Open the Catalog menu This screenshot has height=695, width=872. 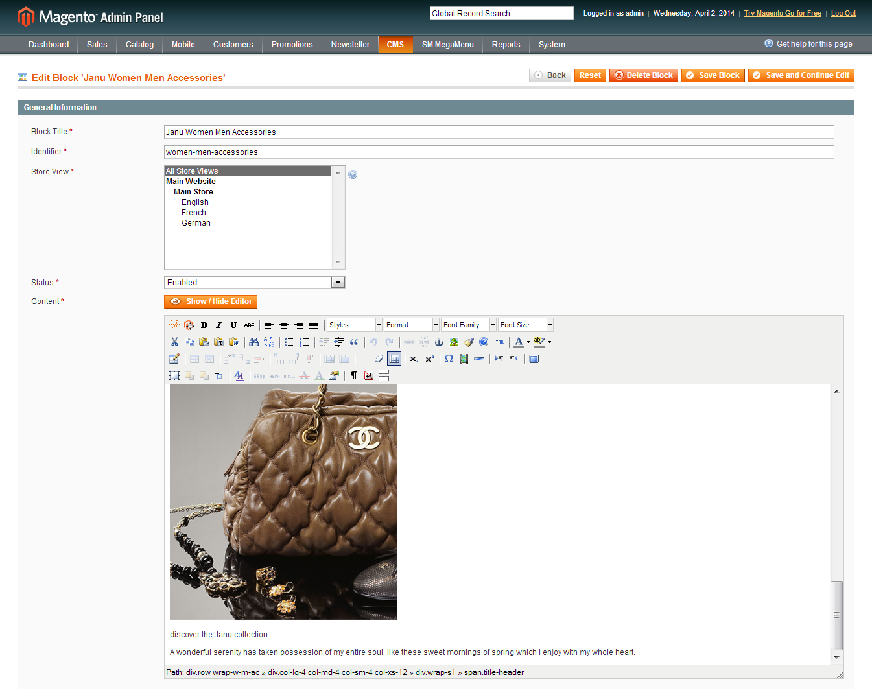tap(139, 45)
